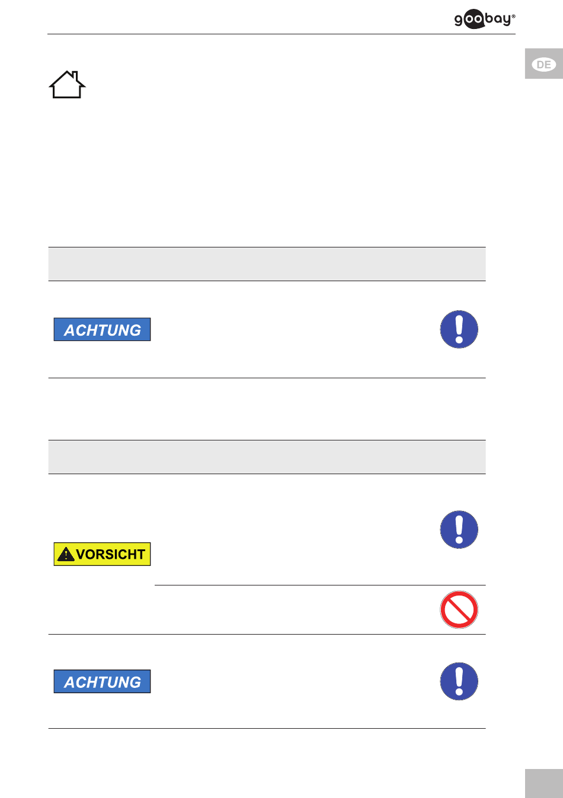Click the registered trademark symbol on logo
This screenshot has width=563, height=798.
point(513,16)
